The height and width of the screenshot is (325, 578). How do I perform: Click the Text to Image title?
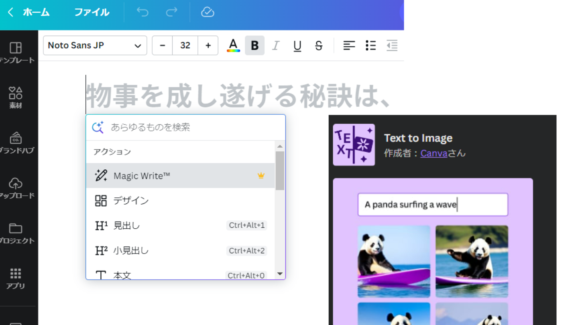[x=418, y=138]
